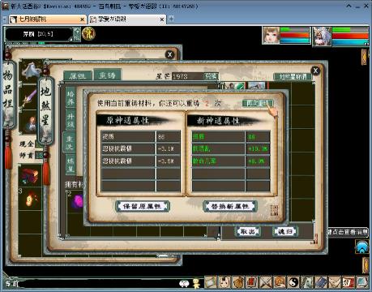372x292 pixels.
Task: Switch to the 七月 orange browser tab
Action: [x=47, y=19]
